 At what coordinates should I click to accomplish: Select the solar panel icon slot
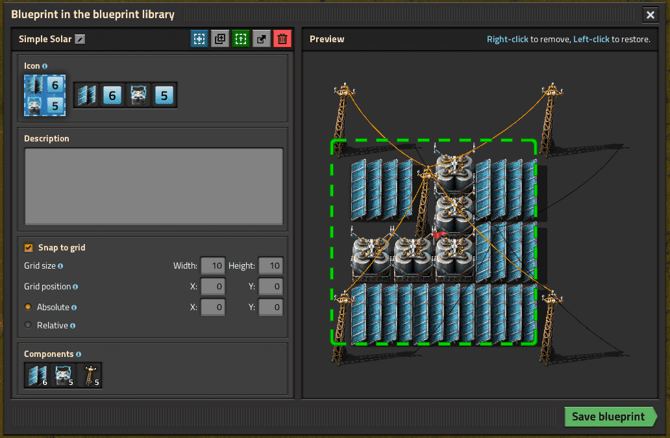click(87, 95)
